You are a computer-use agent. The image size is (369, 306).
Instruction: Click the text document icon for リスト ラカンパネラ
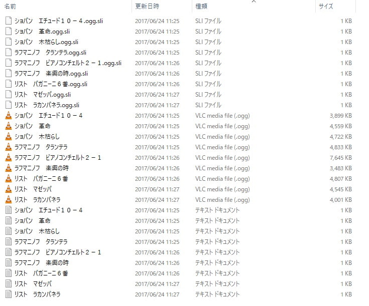[x=9, y=294]
